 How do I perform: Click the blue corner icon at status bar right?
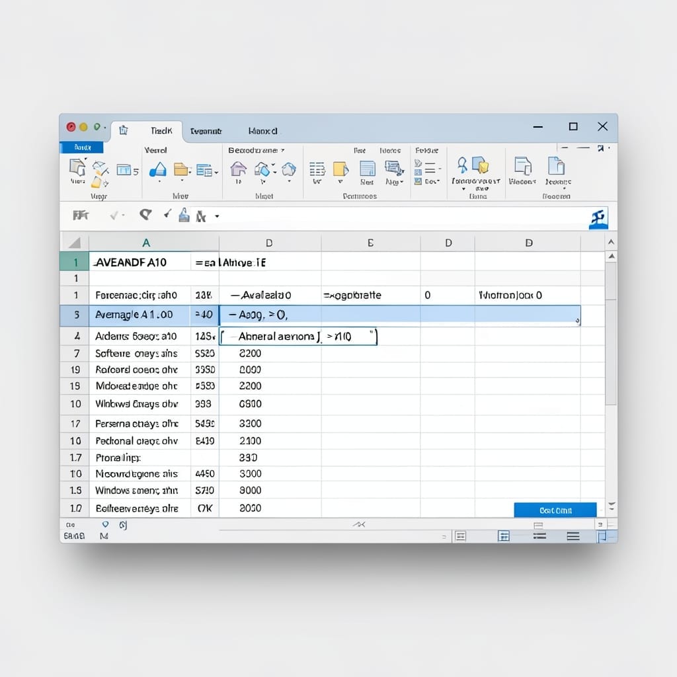tap(602, 536)
